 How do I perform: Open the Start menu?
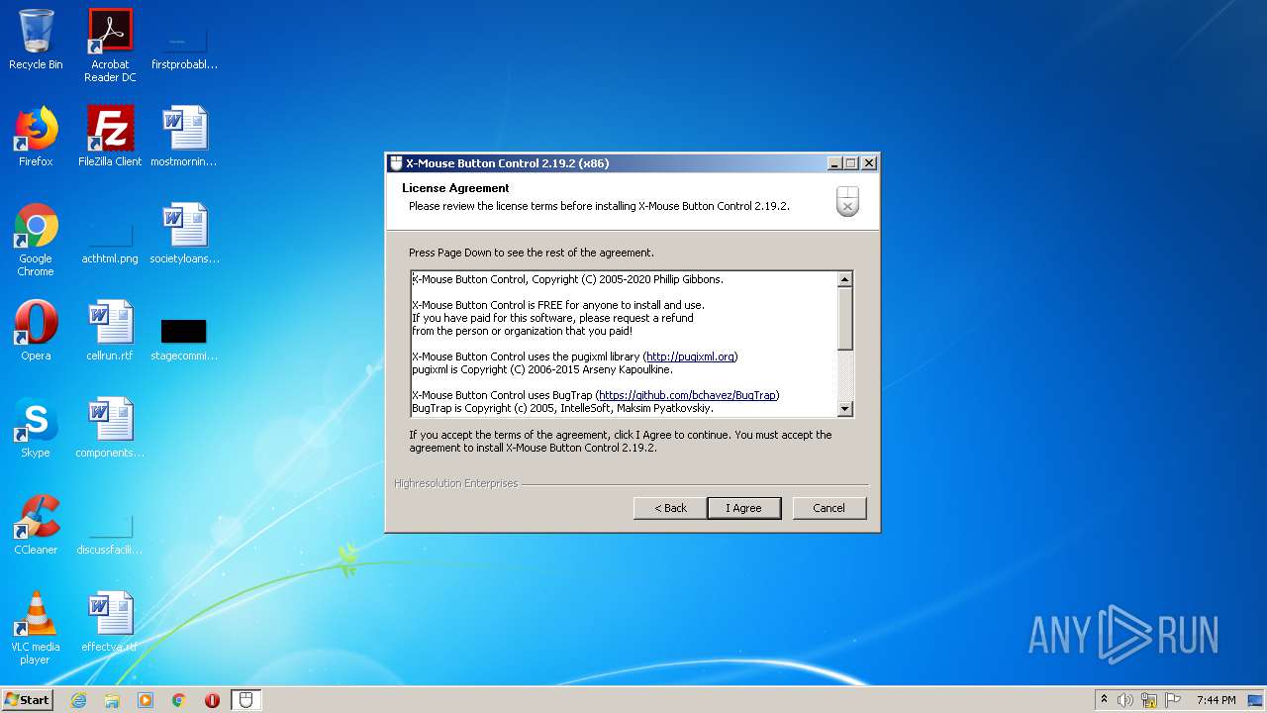[27, 700]
